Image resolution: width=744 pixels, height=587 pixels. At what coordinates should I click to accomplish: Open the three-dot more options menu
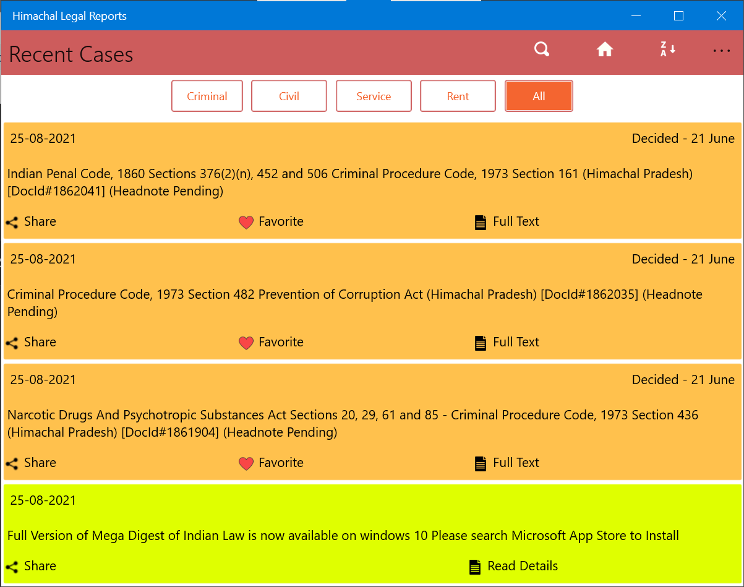pyautogui.click(x=722, y=51)
